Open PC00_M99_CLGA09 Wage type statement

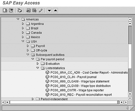pos(80,81)
